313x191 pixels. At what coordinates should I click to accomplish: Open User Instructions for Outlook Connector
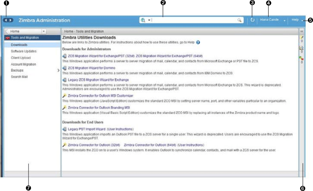[191, 145]
